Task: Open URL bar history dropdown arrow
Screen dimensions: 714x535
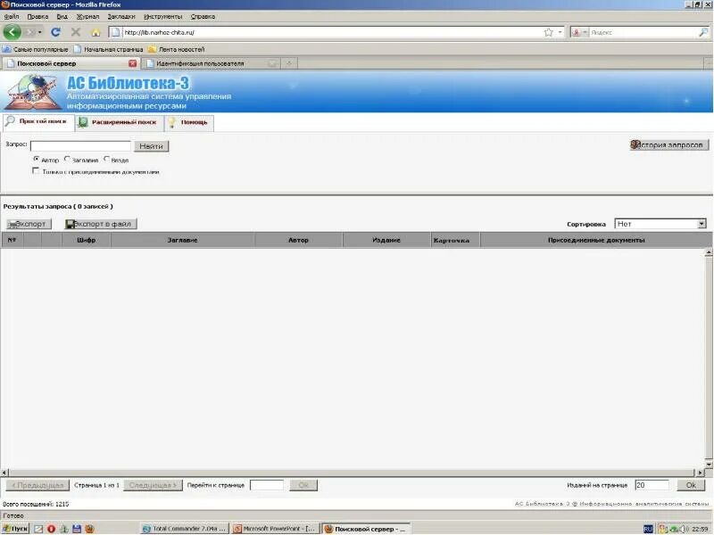Action: tap(560, 32)
